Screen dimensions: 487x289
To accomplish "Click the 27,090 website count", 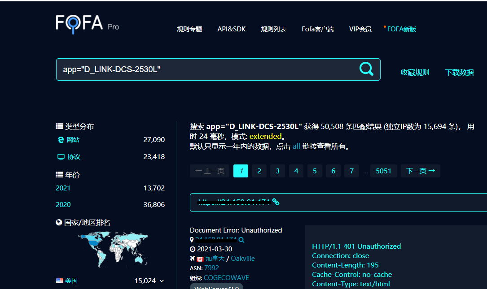I will [x=154, y=140].
